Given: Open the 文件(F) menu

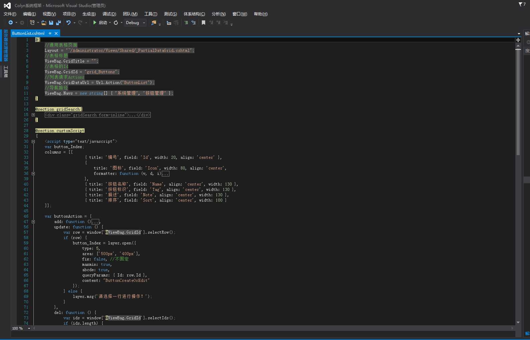Looking at the screenshot, I should [x=10, y=14].
